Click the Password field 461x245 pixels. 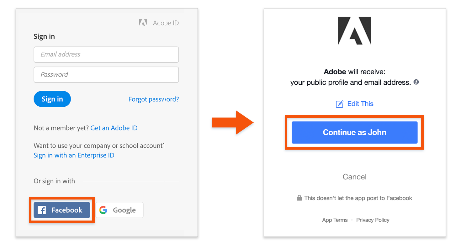click(x=106, y=75)
